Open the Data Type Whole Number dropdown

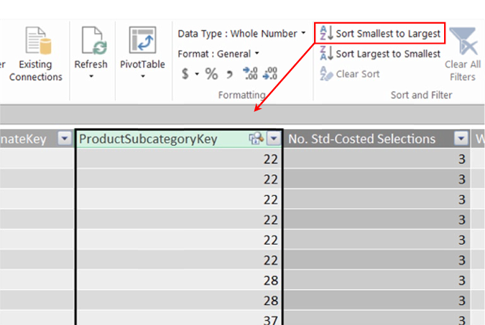click(303, 33)
